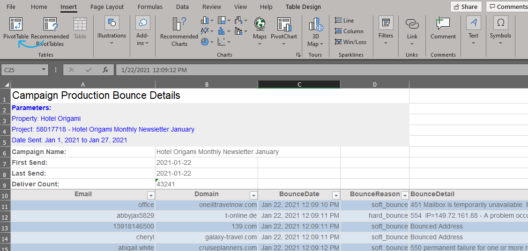The image size is (528, 251).
Task: Open the Filters menu
Action: (386, 31)
